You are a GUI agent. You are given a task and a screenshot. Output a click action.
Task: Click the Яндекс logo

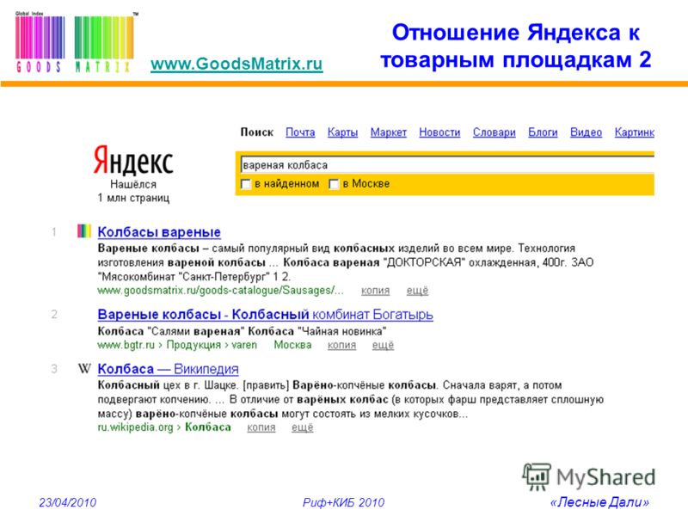coord(133,161)
